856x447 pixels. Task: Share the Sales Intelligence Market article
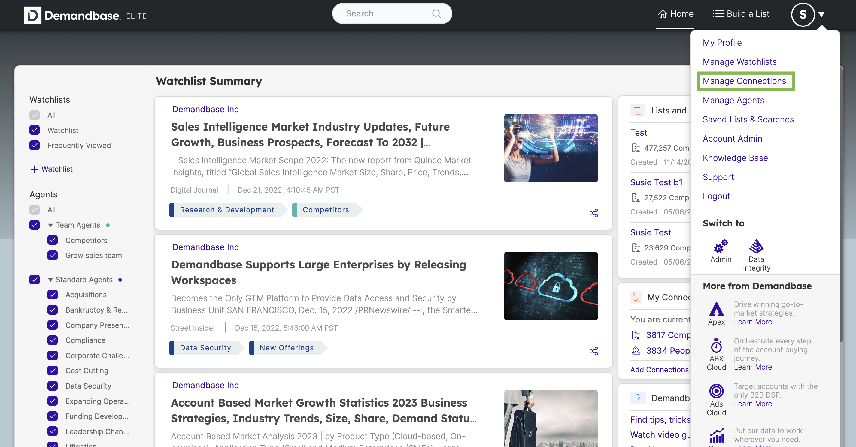pos(593,213)
